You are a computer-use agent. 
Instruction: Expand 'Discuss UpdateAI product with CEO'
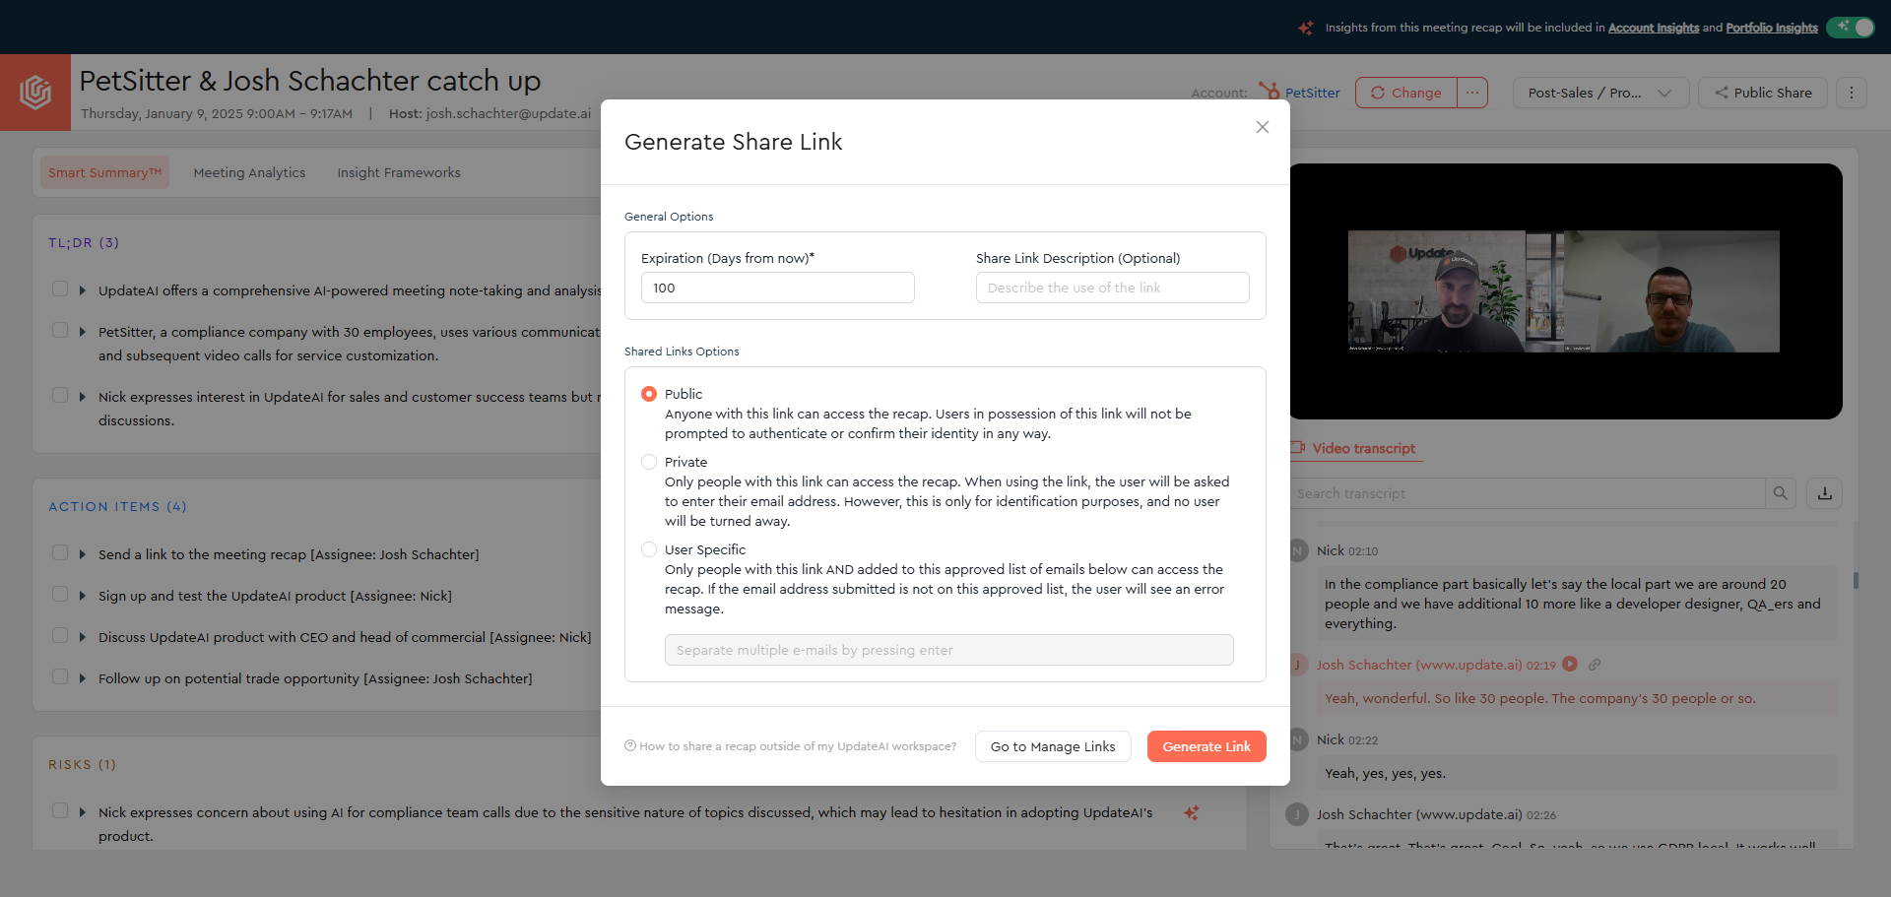(83, 637)
